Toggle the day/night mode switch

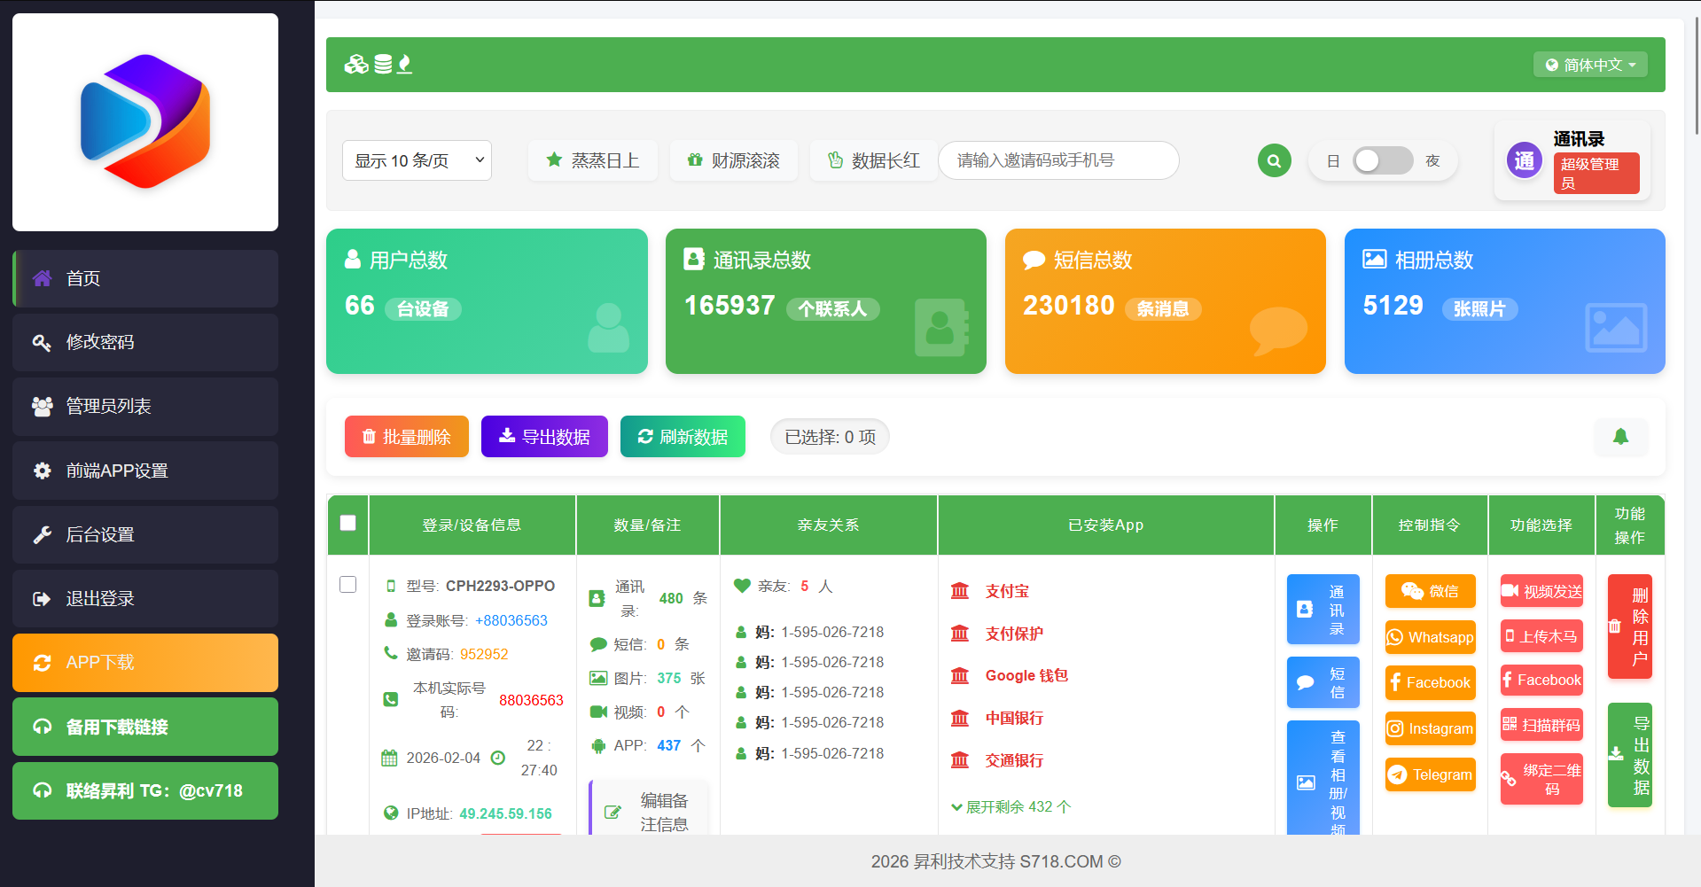[1382, 160]
